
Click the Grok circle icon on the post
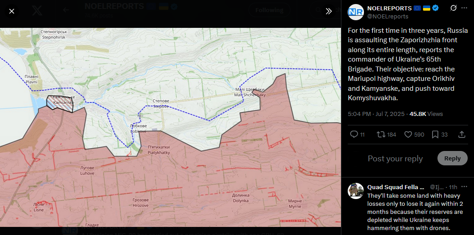pos(453,8)
